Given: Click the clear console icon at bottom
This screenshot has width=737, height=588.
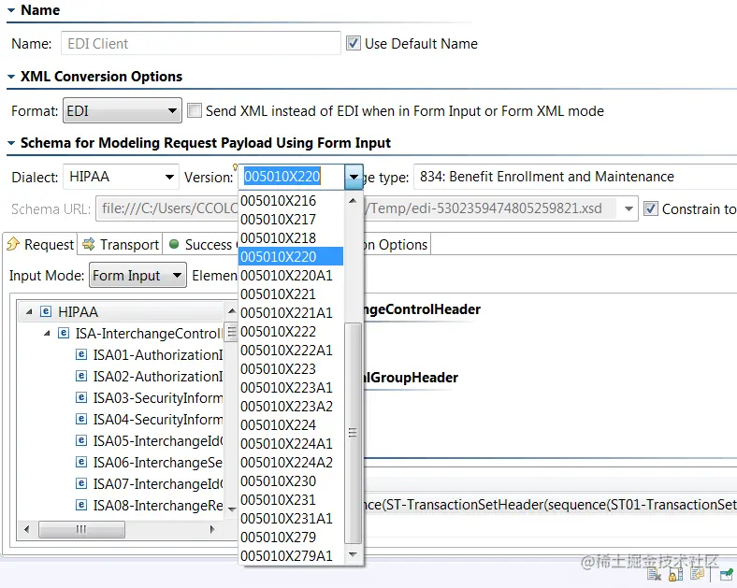Looking at the screenshot, I should click(x=655, y=573).
